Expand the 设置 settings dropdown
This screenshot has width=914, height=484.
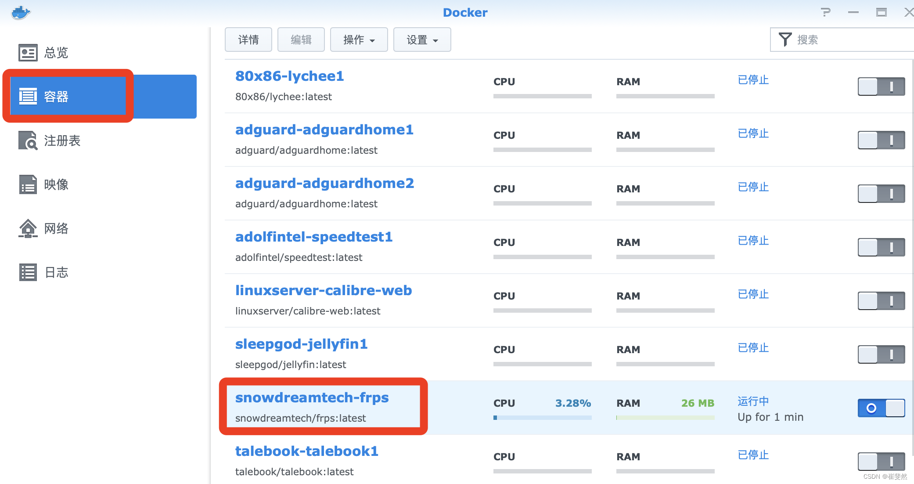(422, 40)
